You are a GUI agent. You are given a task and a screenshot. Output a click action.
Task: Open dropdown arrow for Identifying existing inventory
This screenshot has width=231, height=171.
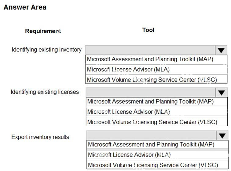pos(221,50)
